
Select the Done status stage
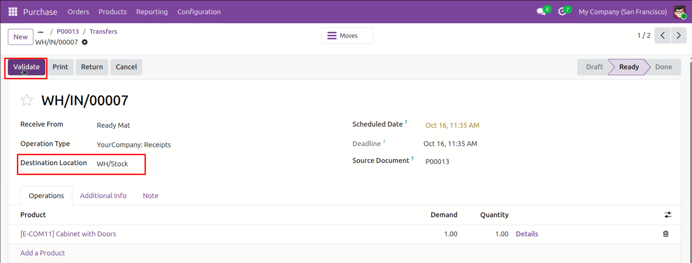664,67
